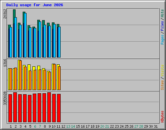Click the 'Daily usage for June 2026' title
Screen dimensions: 166x130
pos(35,5)
